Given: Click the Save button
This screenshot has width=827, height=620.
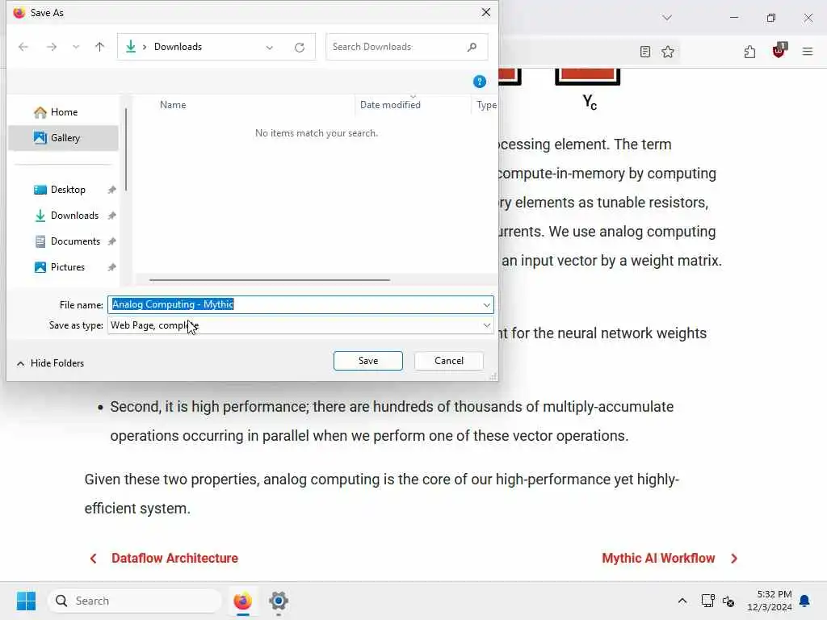Looking at the screenshot, I should [368, 361].
